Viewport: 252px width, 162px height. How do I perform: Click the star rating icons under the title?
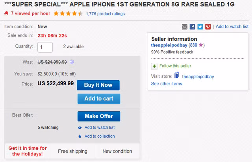point(68,13)
